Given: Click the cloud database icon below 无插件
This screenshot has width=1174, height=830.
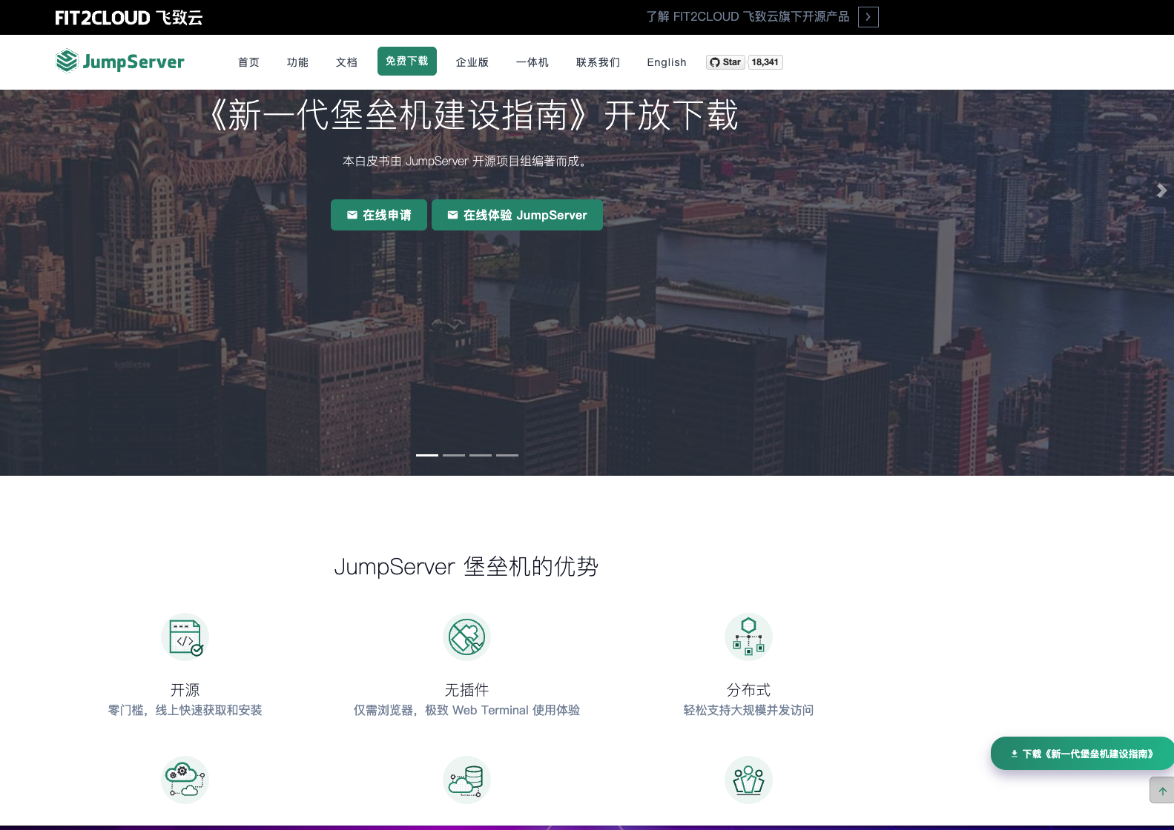Looking at the screenshot, I should [x=466, y=780].
